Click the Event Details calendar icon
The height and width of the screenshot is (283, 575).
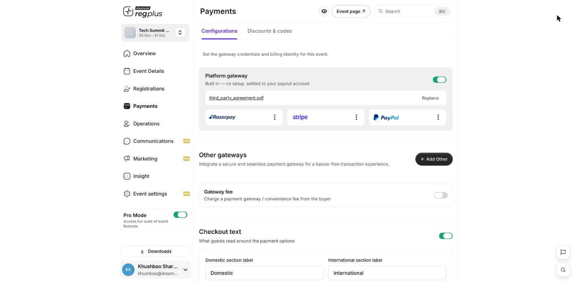coord(127,71)
